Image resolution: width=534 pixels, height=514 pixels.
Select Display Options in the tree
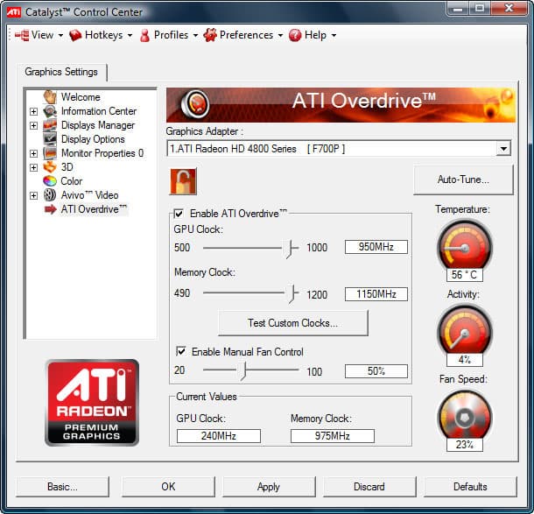coord(93,139)
